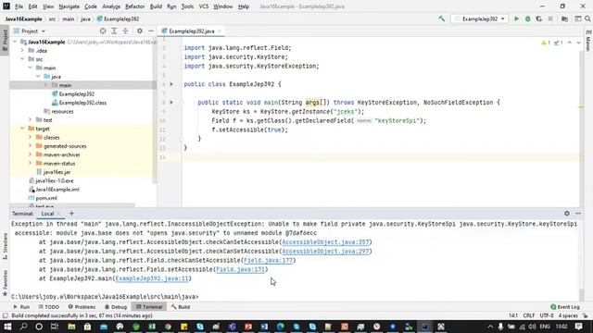Start debugging with the bug icon

(527, 18)
